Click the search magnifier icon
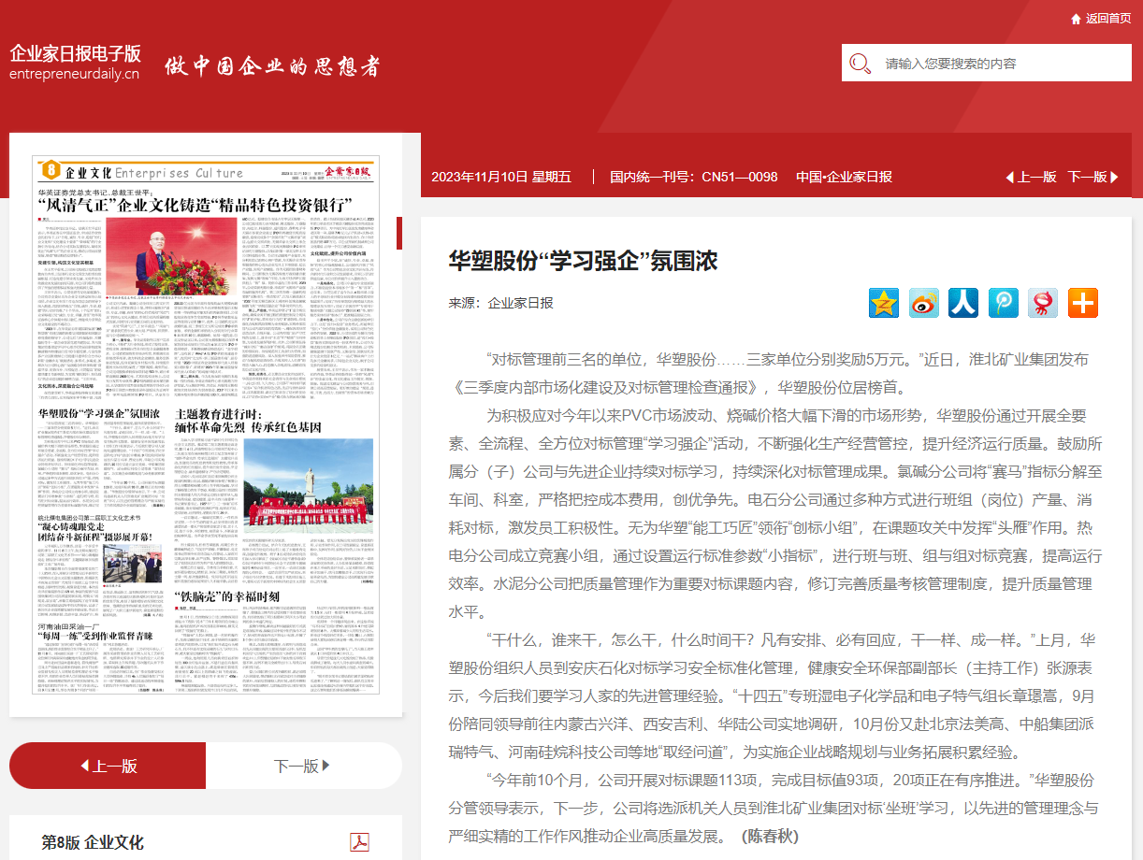 tap(859, 64)
